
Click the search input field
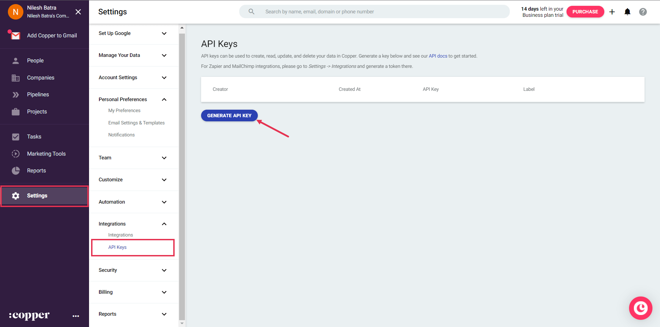click(374, 12)
